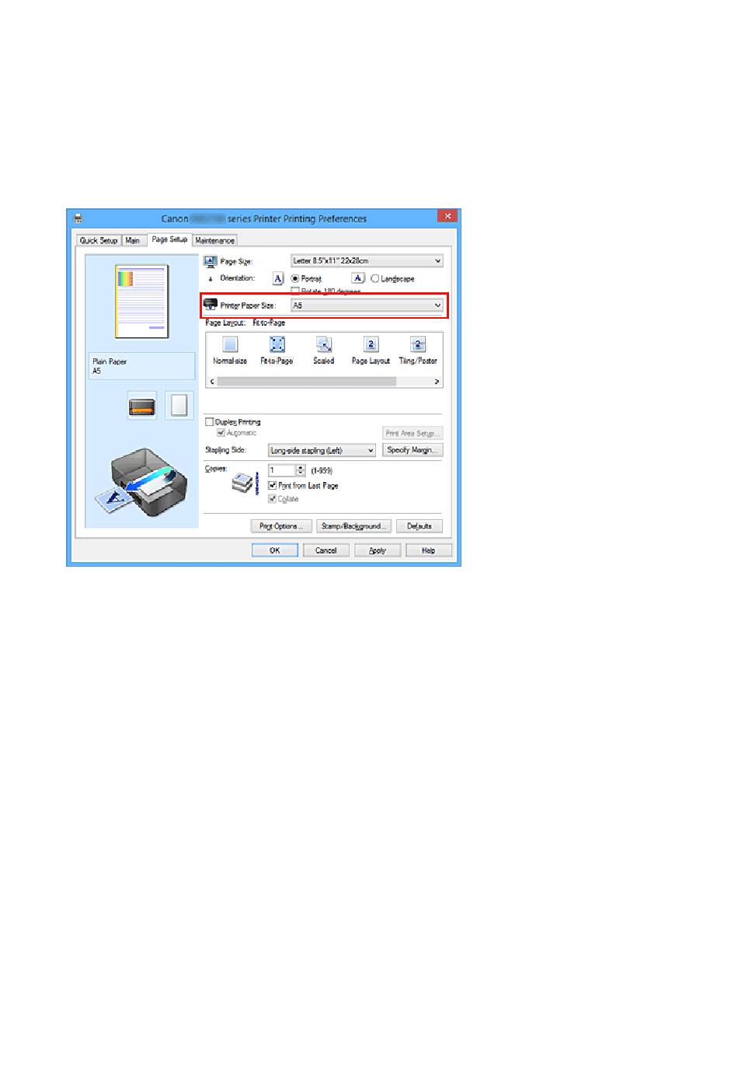The height and width of the screenshot is (1086, 738).
Task: Click the Printer Paper Size printer icon
Action: point(210,305)
